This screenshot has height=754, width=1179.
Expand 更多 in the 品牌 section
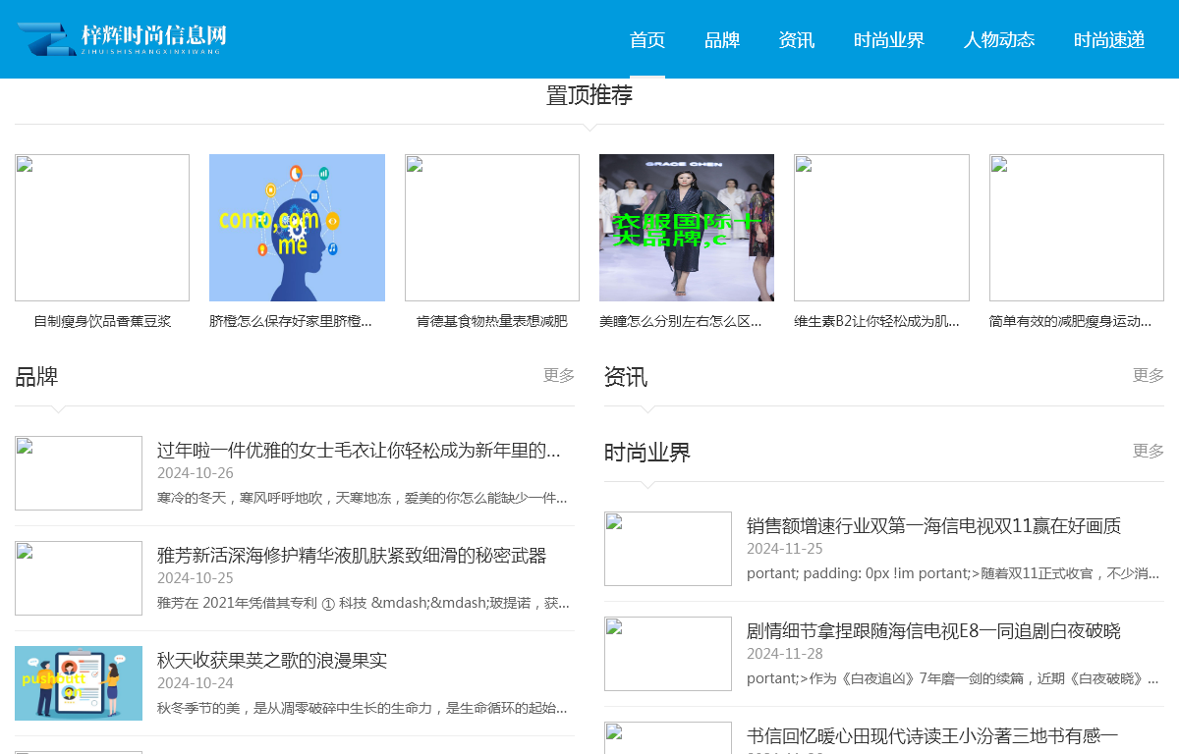559,375
